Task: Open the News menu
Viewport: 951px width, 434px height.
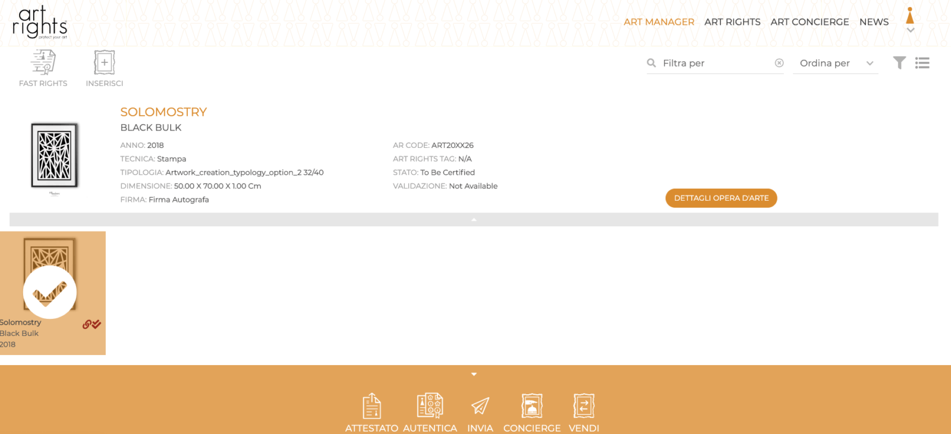Action: 874,22
